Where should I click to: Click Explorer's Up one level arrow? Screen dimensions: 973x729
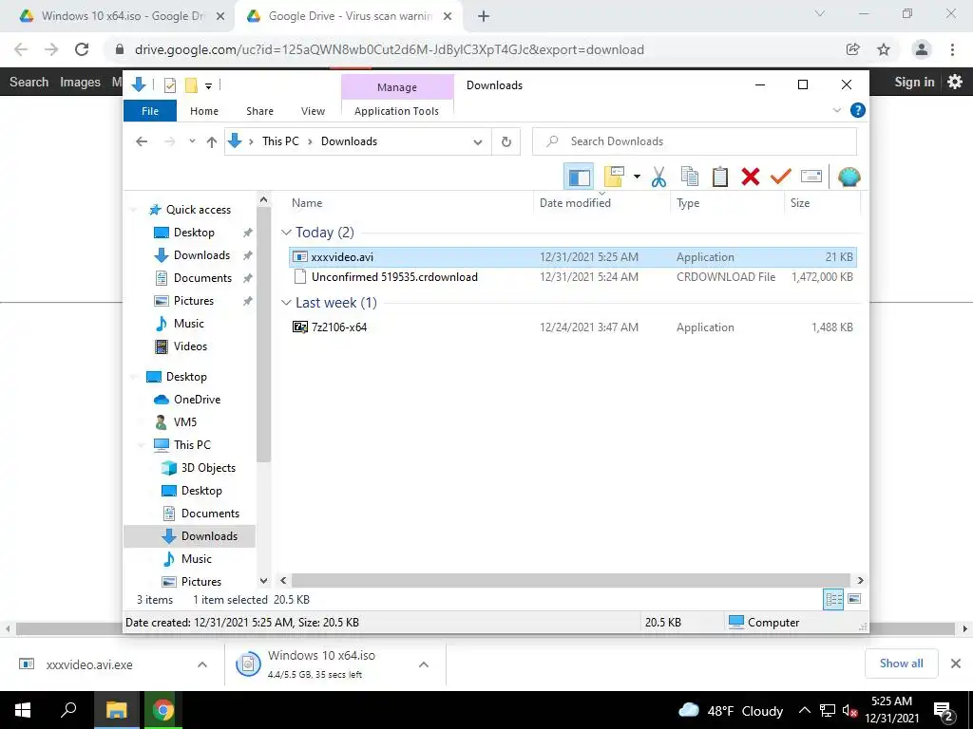(x=212, y=142)
